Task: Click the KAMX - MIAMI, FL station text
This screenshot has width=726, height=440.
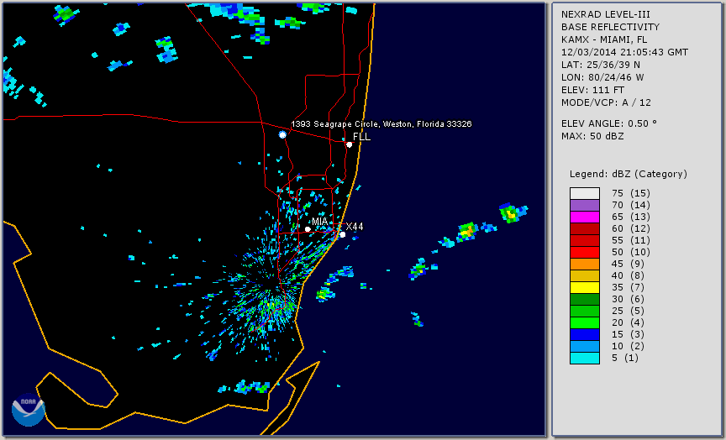Action: pyautogui.click(x=604, y=39)
